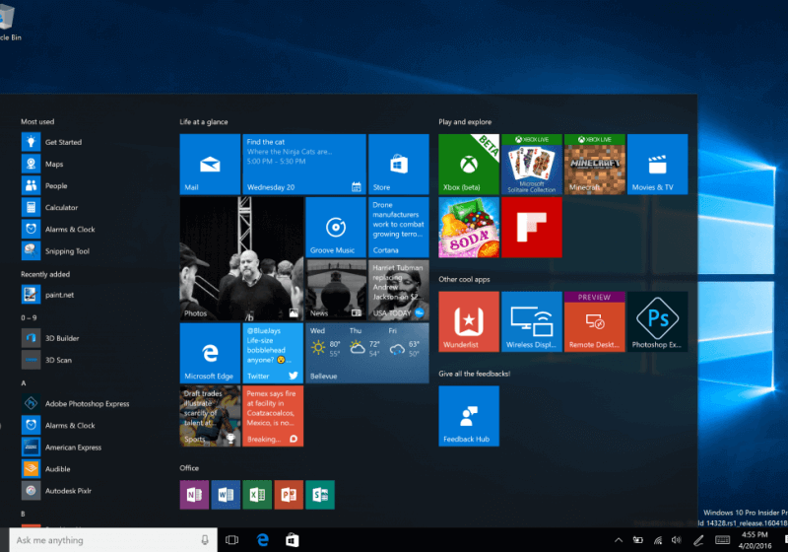
Task: Open the Cortana news tile
Action: point(399,228)
